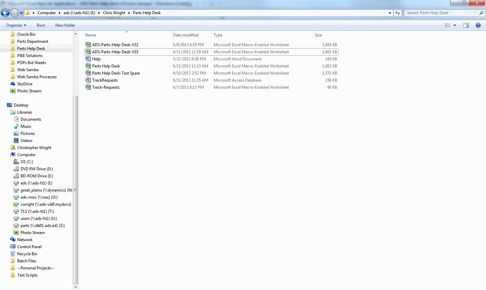Click the SkyDrive cloud icon in favorites
Viewport: 486px width, 290px height.
click(13, 84)
